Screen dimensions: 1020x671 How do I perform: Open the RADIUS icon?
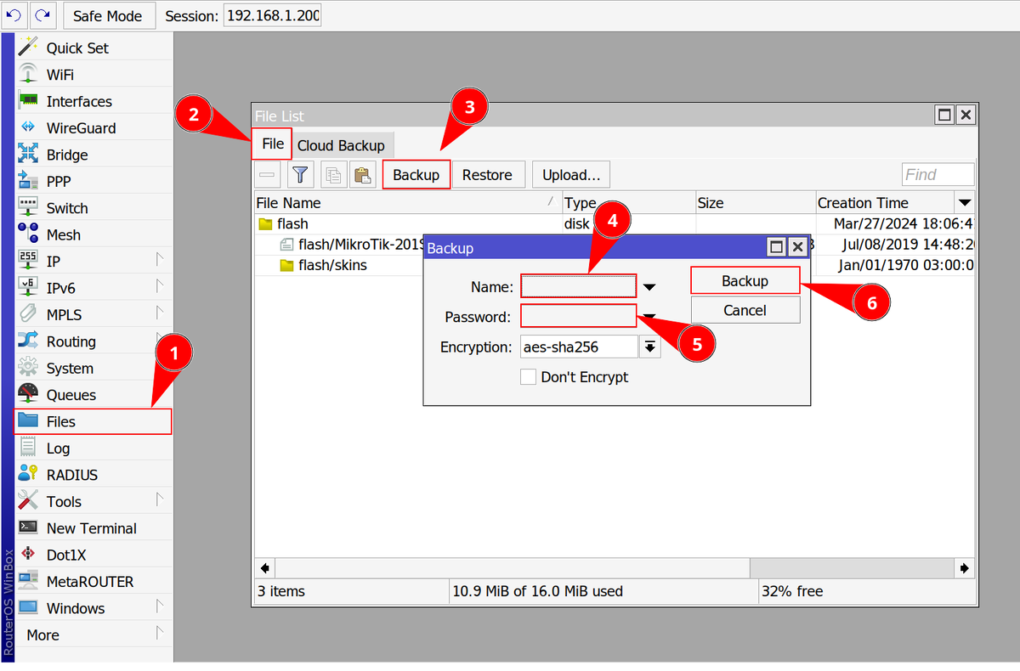coord(29,474)
